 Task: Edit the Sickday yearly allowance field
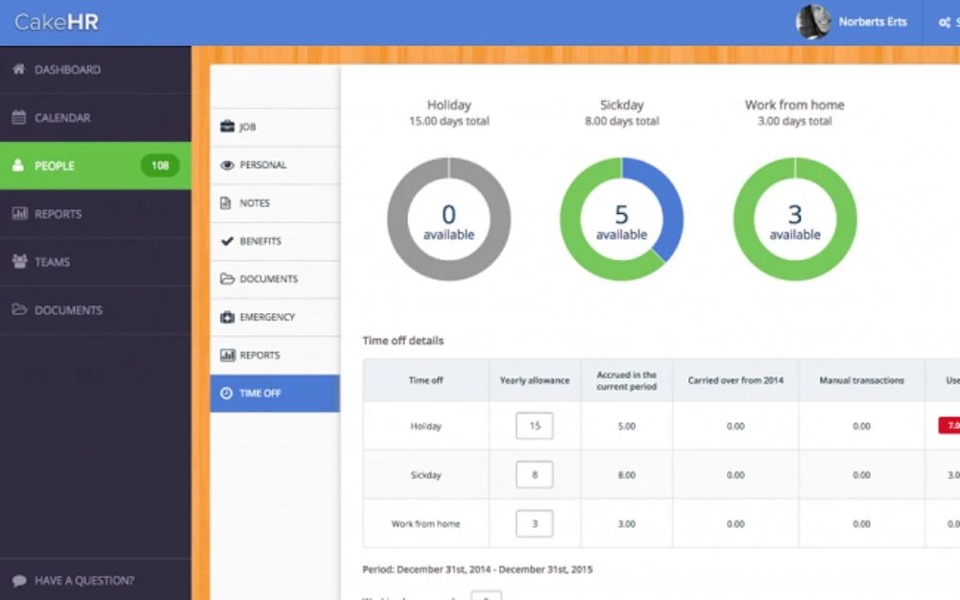click(x=534, y=474)
